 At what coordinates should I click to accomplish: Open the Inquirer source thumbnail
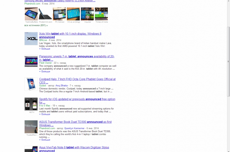[87, 14]
